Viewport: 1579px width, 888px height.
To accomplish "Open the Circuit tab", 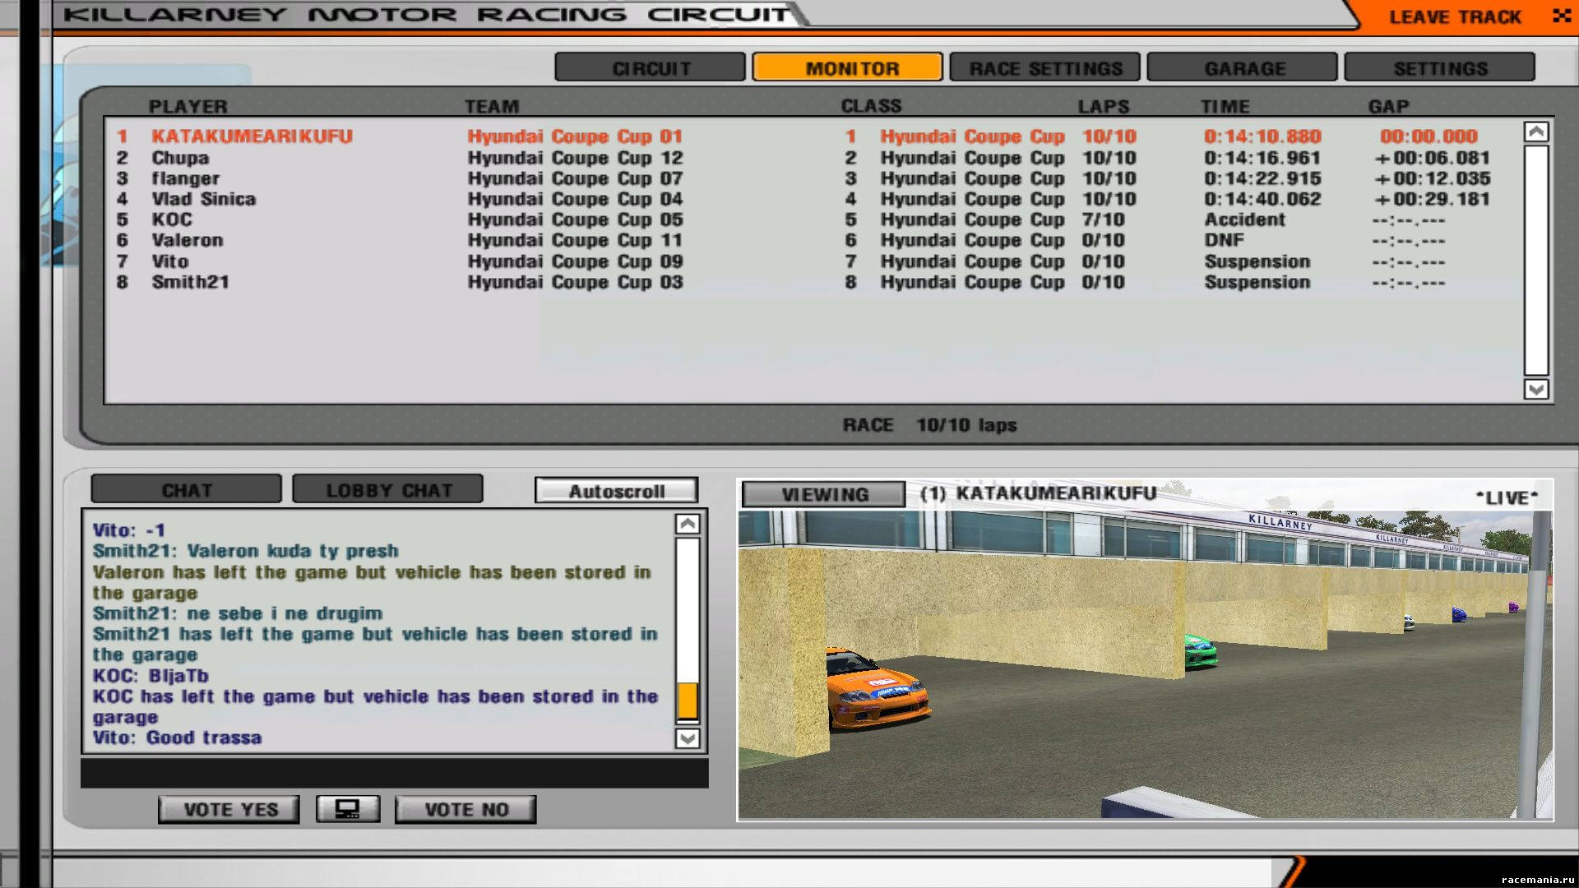I will point(651,67).
